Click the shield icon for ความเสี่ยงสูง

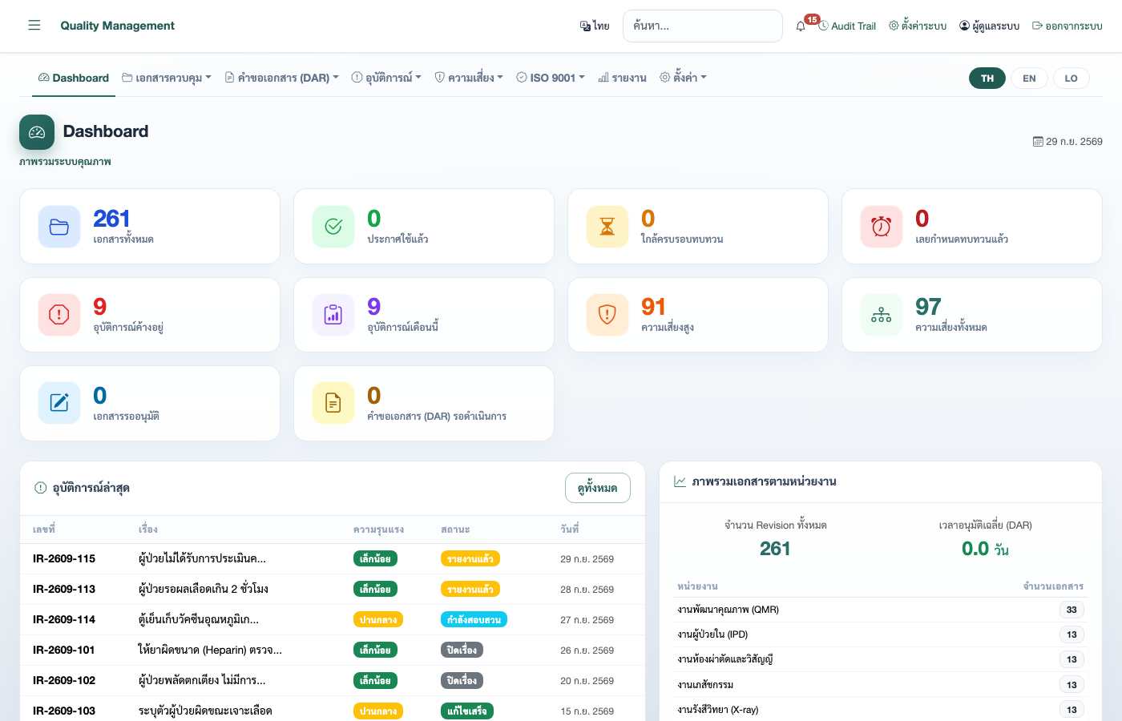(607, 315)
